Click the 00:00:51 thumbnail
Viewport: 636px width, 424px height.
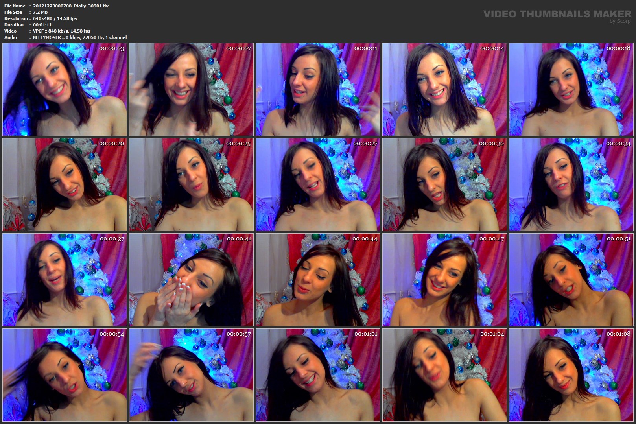point(571,280)
